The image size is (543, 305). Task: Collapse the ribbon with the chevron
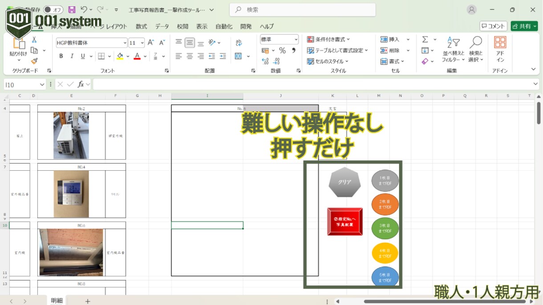tap(533, 69)
